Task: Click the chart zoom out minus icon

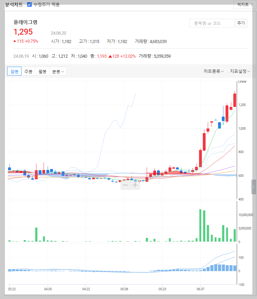Action: click(125, 185)
